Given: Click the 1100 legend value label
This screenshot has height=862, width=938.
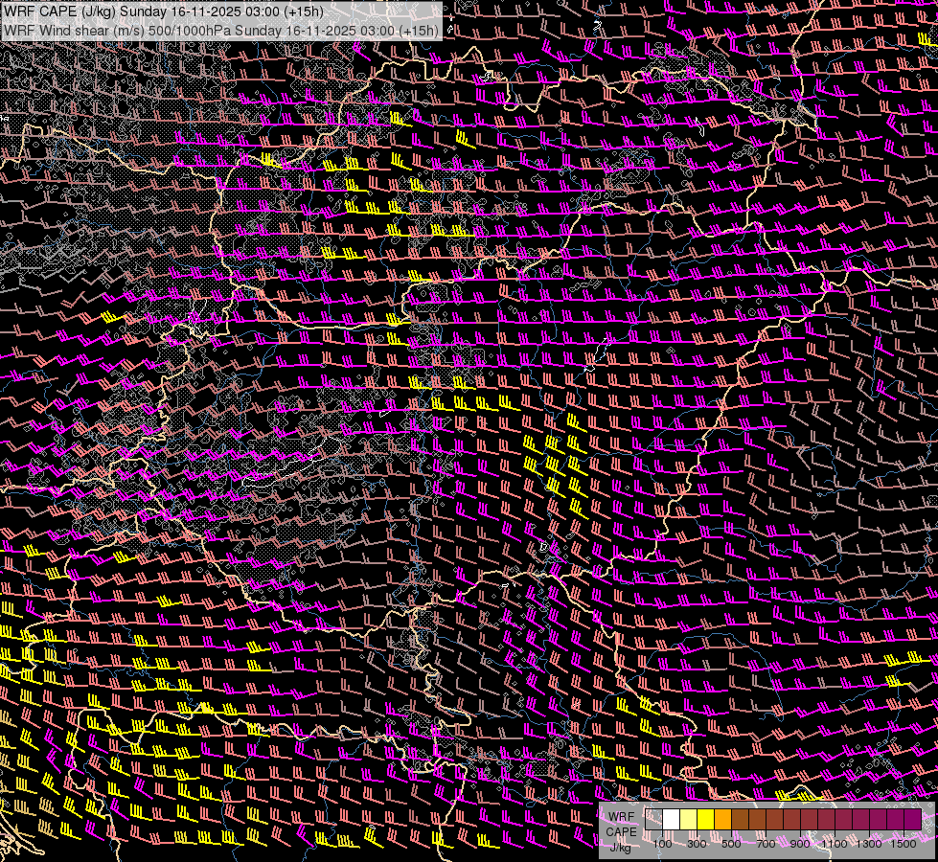Looking at the screenshot, I should (835, 844).
